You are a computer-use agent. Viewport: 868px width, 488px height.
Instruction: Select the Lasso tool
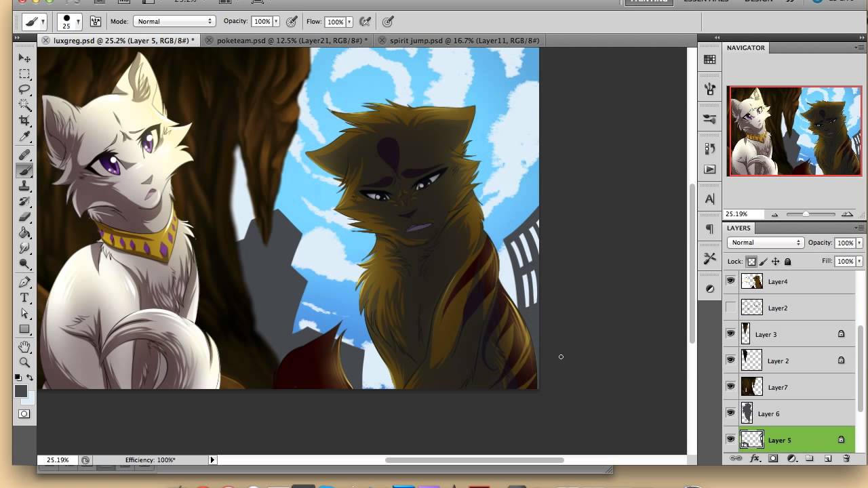coord(24,89)
